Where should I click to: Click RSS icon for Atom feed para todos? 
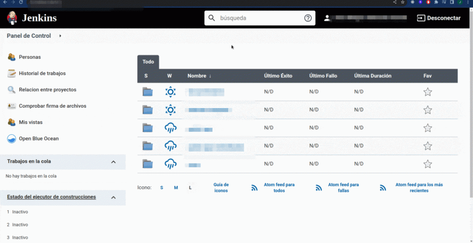click(x=255, y=188)
